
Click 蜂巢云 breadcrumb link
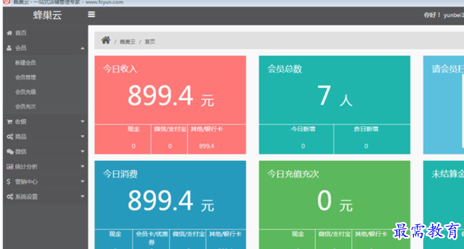tap(127, 41)
